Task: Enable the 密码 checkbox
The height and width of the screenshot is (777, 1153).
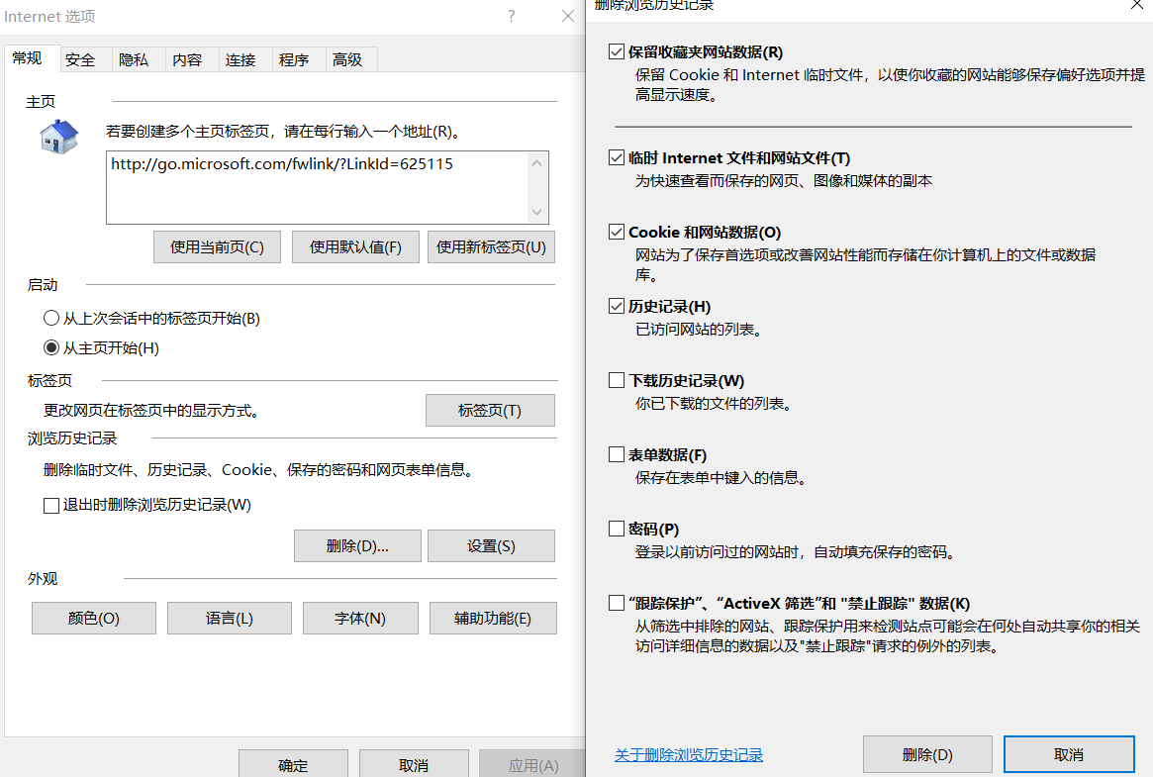Action: (617, 530)
